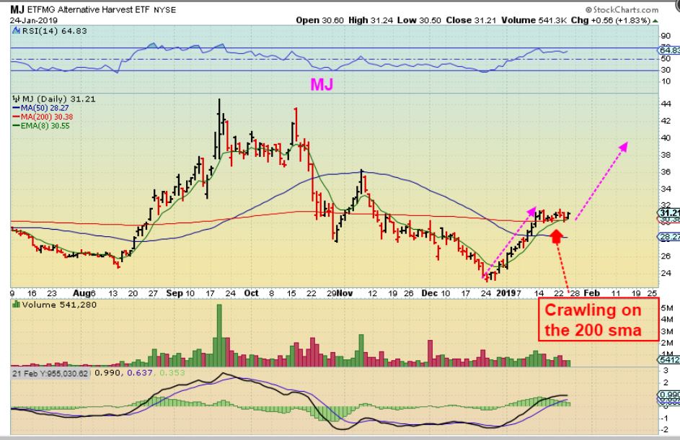Click the Chg +0.56 (+1.83%) value
This screenshot has width=680, height=440.
coord(611,20)
